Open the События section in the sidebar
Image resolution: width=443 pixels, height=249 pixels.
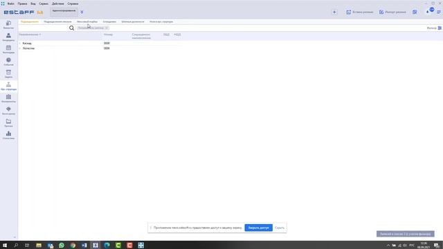[8, 62]
